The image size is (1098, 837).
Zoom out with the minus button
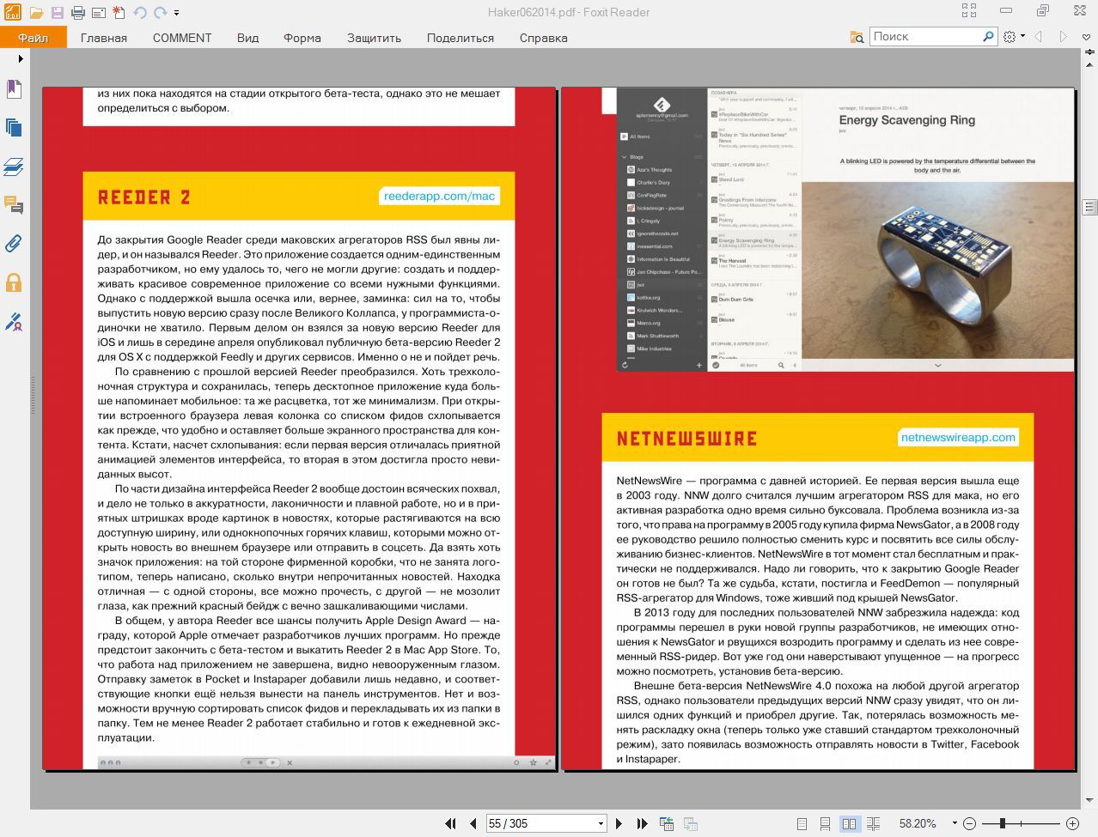coord(970,824)
